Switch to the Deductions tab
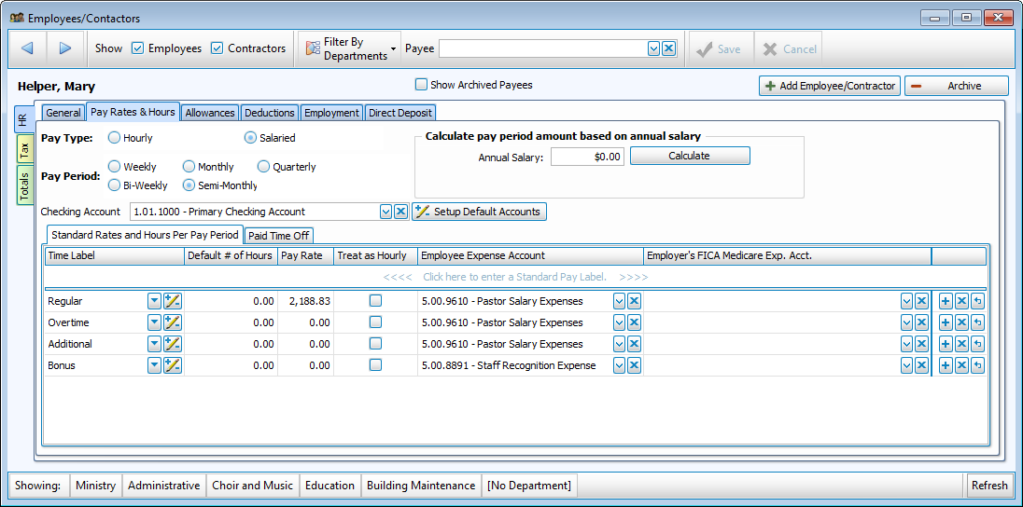The height and width of the screenshot is (507, 1023). point(269,113)
